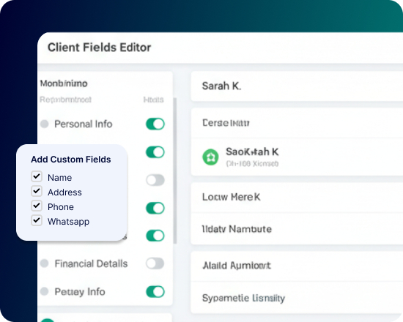Switch off second green toggle below Personal Info
403x322 pixels.
tap(155, 152)
